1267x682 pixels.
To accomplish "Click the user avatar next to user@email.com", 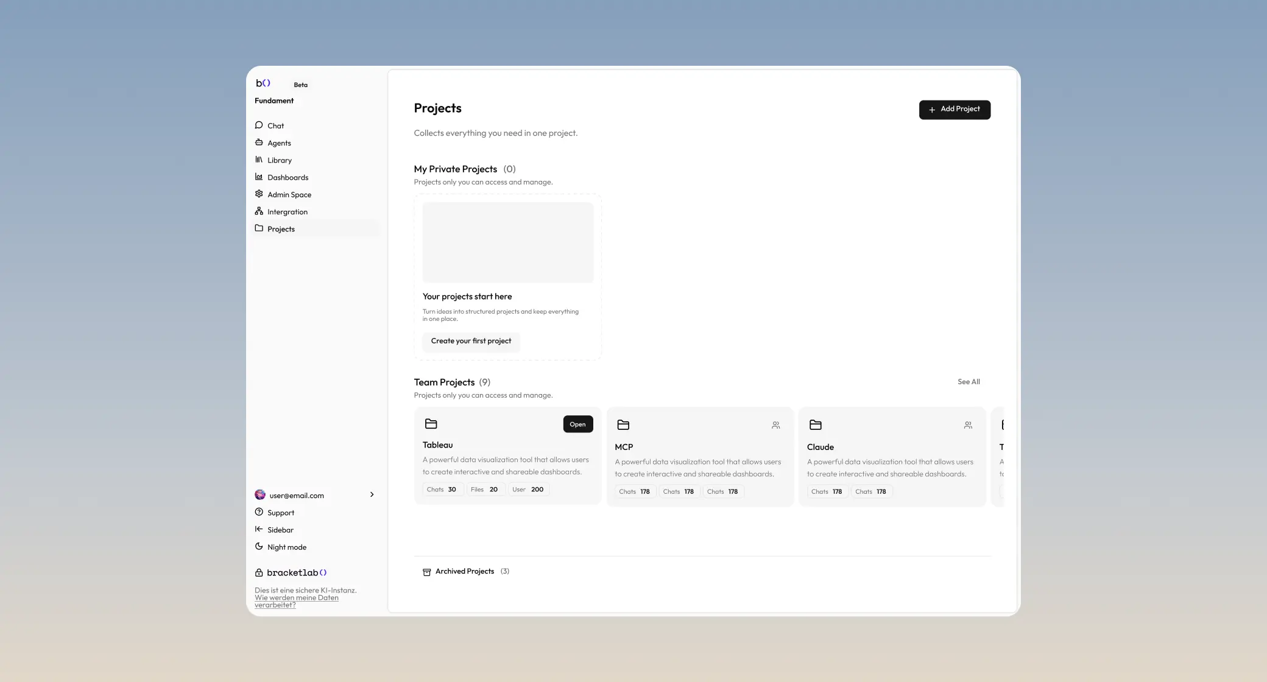I will (260, 494).
